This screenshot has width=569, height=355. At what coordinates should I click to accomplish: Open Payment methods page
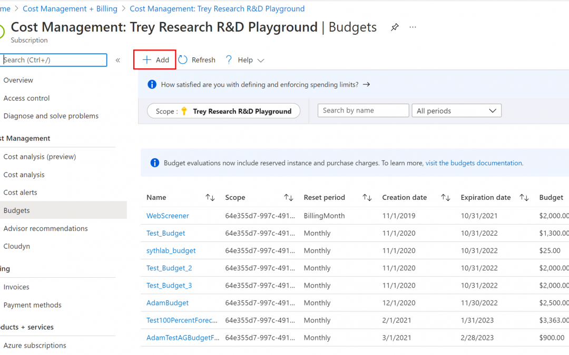[x=32, y=305]
